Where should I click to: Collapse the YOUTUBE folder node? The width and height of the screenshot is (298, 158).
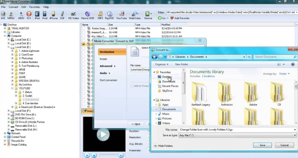[12, 88]
